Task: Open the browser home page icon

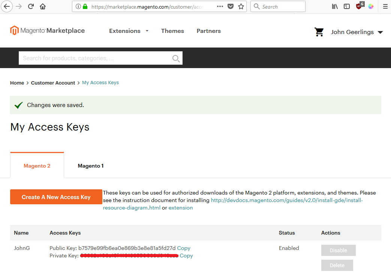Action: (43, 6)
